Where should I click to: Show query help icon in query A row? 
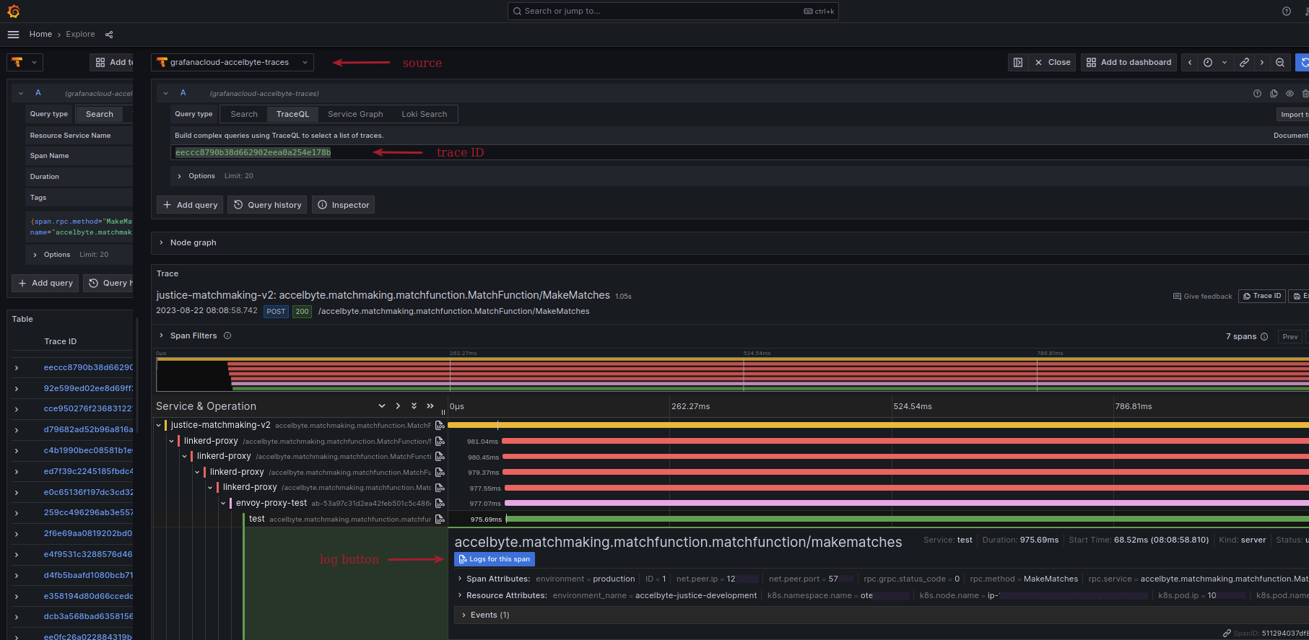(1257, 94)
